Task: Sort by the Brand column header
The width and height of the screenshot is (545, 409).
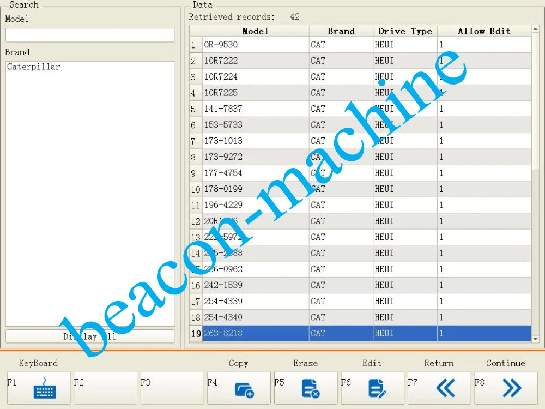Action: (x=341, y=31)
